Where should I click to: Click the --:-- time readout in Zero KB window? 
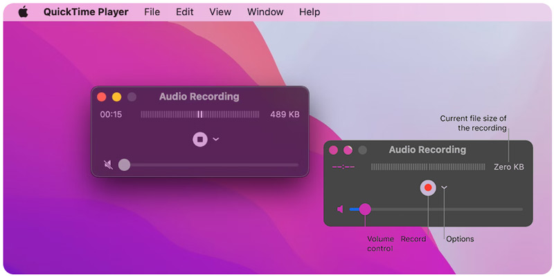pos(343,167)
